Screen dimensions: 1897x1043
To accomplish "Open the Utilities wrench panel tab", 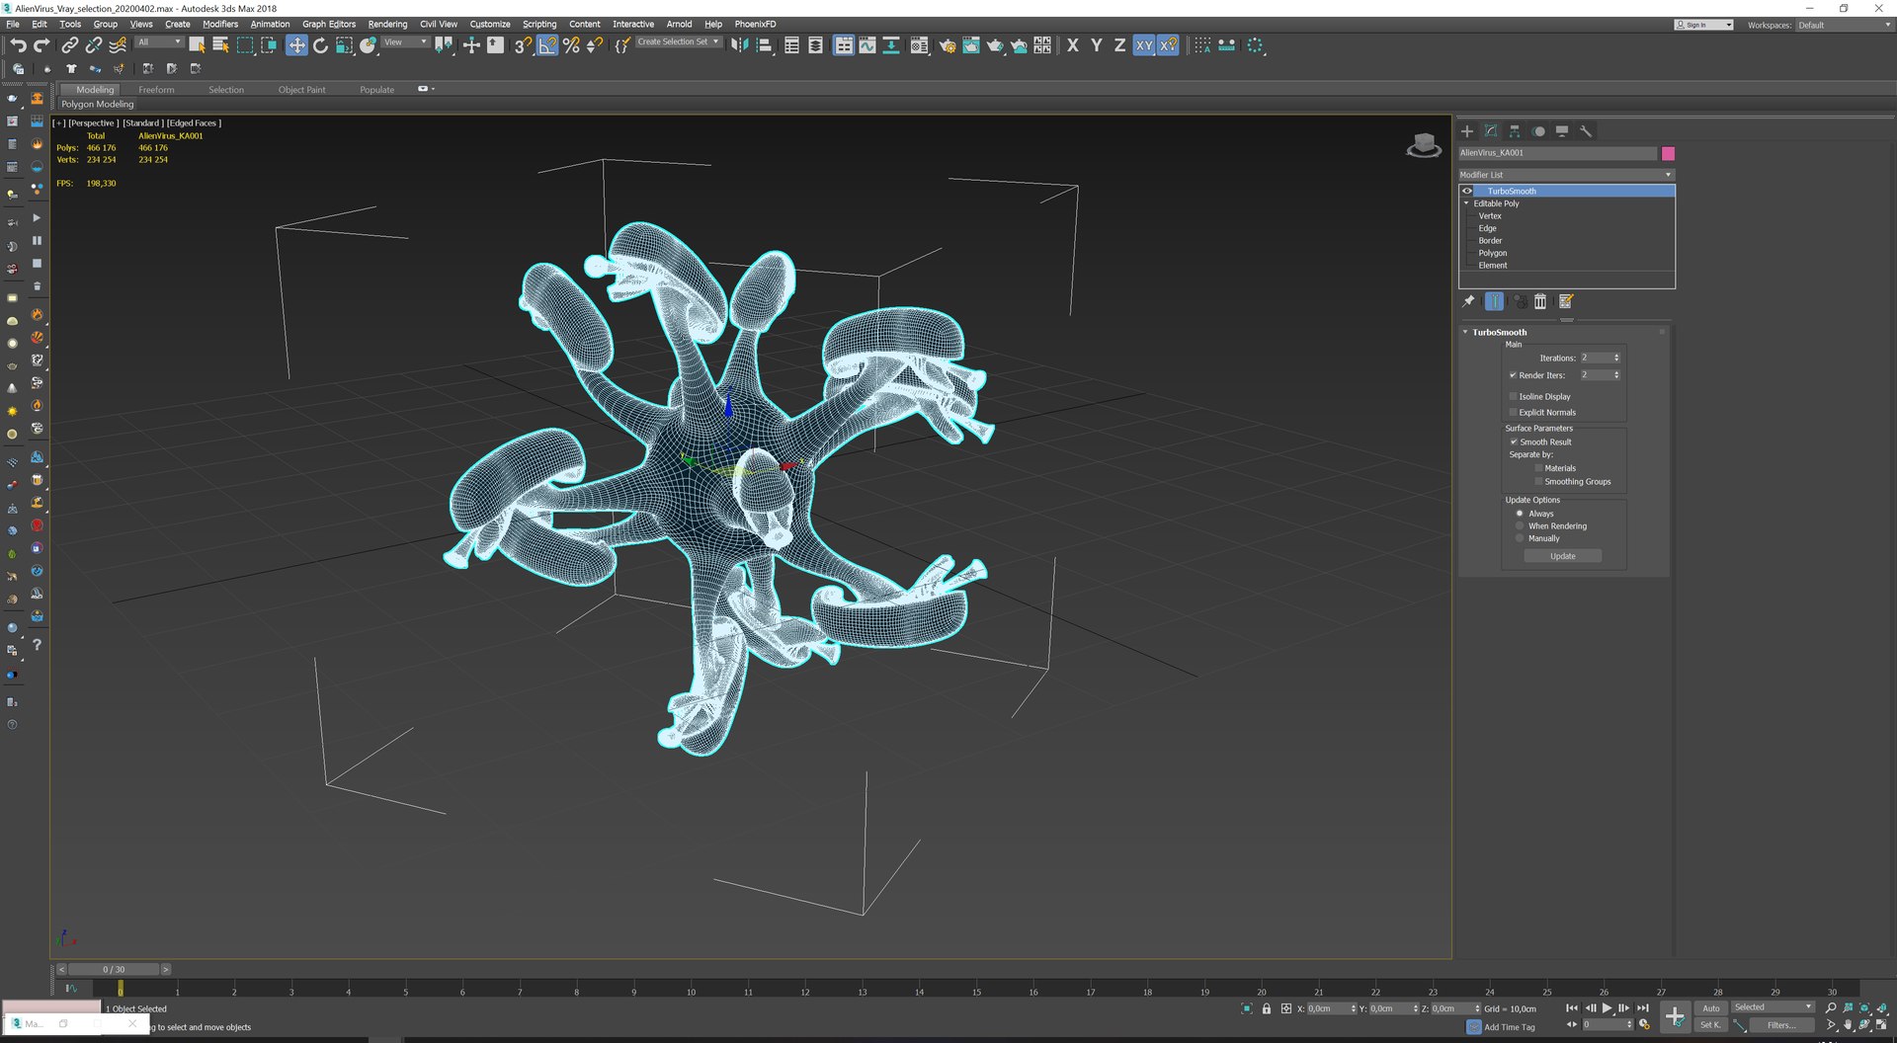I will 1586,131.
